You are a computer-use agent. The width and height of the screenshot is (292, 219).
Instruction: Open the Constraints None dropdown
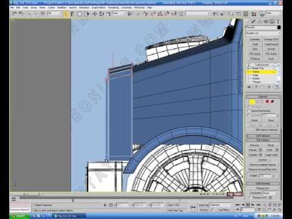click(x=270, y=193)
